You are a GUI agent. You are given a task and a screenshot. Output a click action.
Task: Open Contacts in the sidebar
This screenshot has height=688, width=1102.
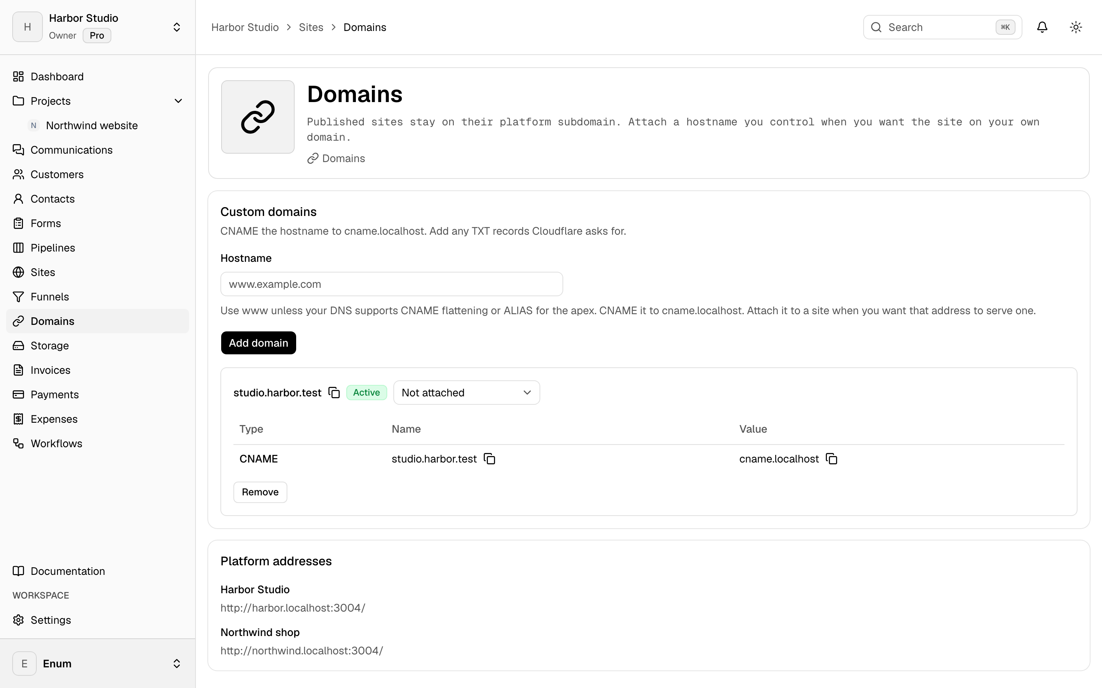[98, 199]
